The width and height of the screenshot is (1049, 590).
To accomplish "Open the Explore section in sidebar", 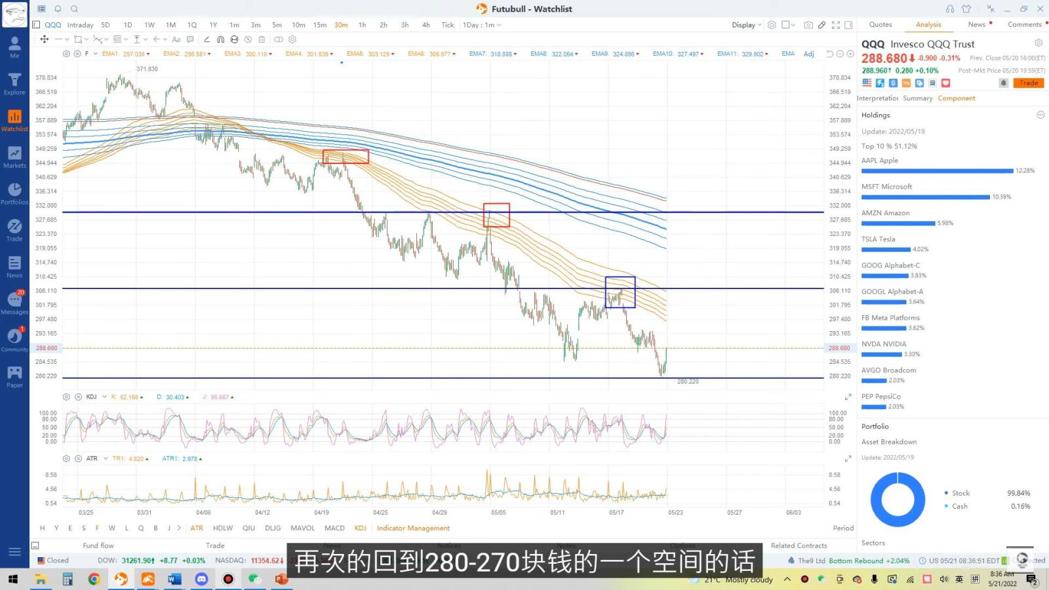I will 14,83.
